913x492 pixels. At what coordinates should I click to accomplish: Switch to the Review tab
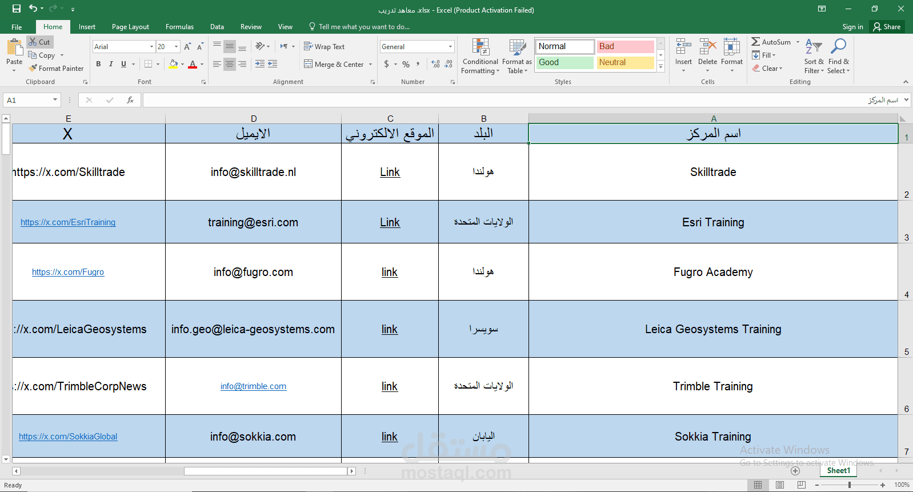click(251, 27)
